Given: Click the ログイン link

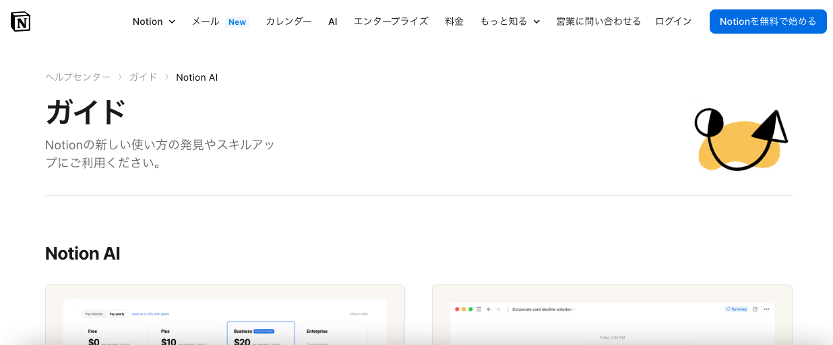Looking at the screenshot, I should click(x=673, y=22).
